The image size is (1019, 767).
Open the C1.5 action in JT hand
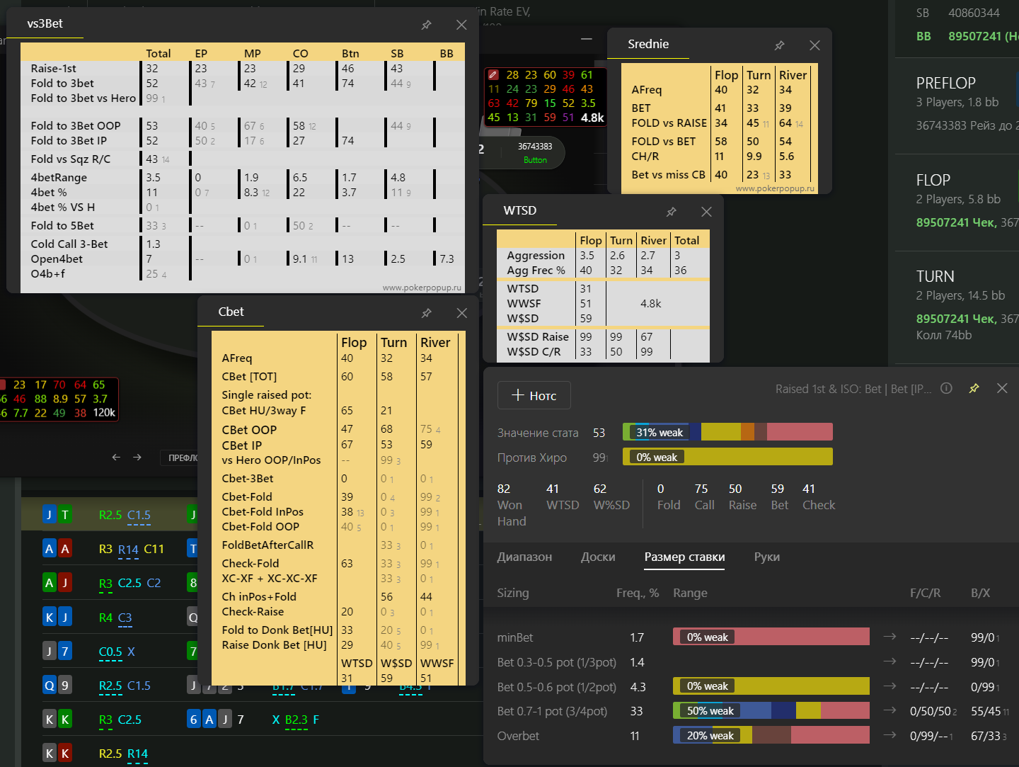(x=139, y=515)
